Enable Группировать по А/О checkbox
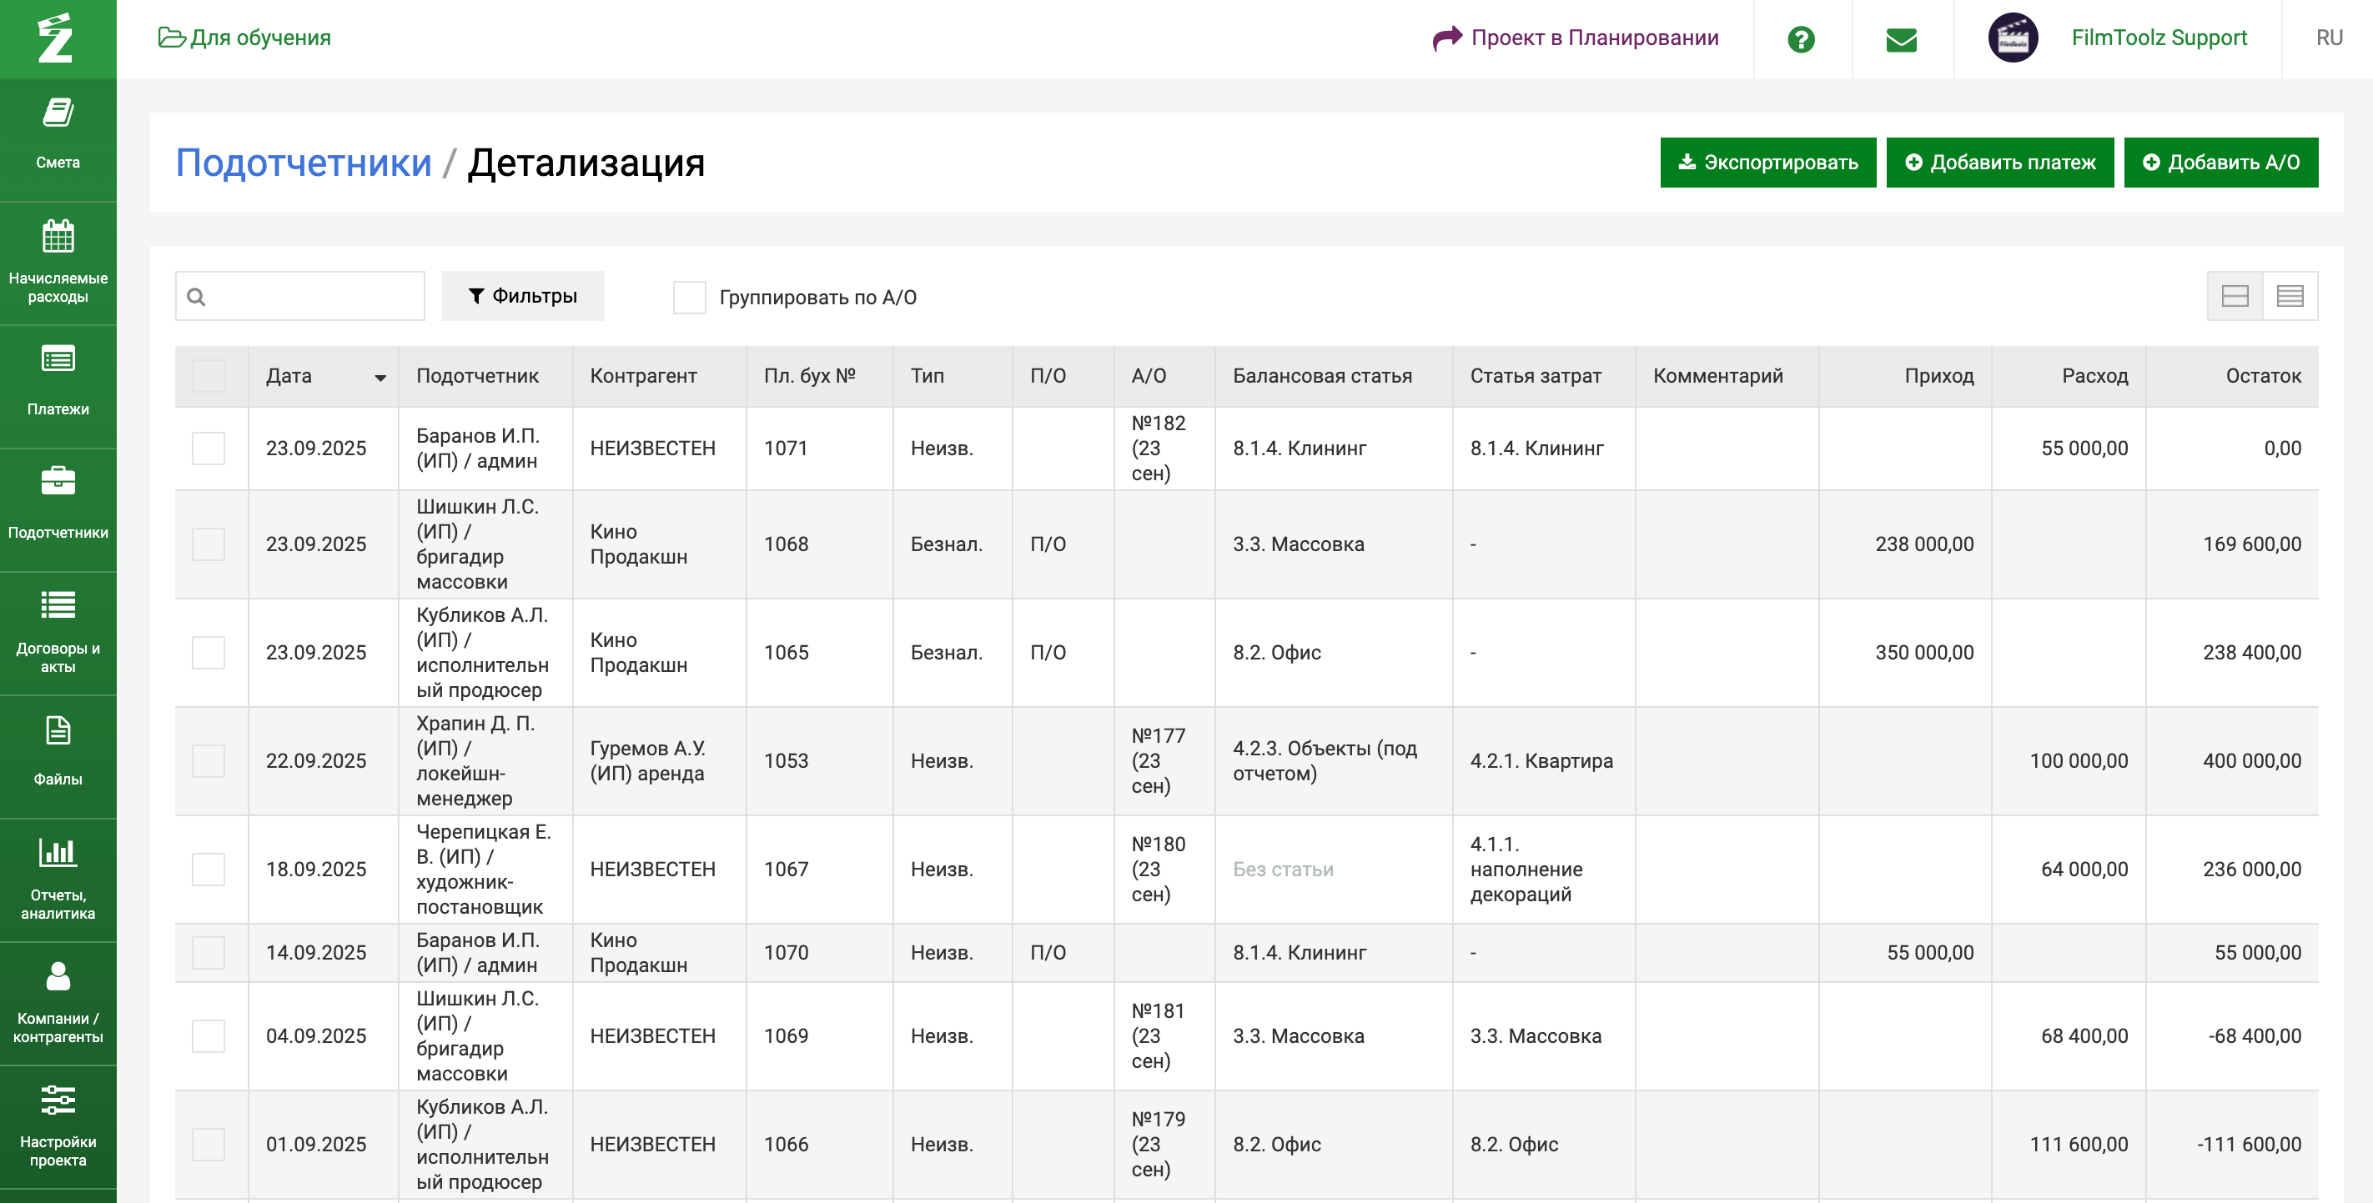This screenshot has height=1203, width=2373. tap(689, 298)
